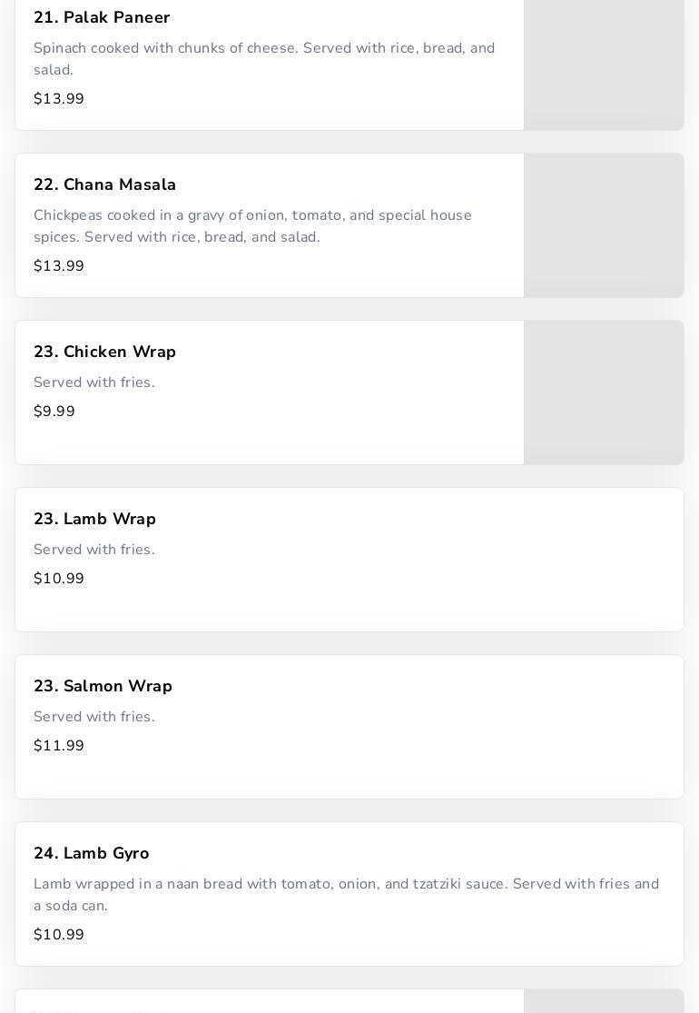Image resolution: width=699 pixels, height=1013 pixels.
Task: Choose the Lamb Gyro item title
Action: click(x=92, y=854)
